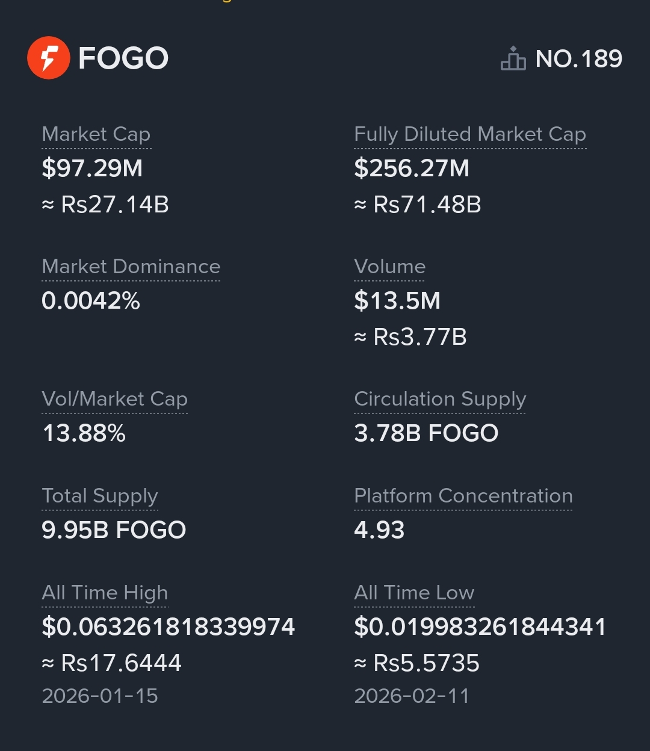The width and height of the screenshot is (650, 751).
Task: Tap the All Time High label
Action: (105, 593)
